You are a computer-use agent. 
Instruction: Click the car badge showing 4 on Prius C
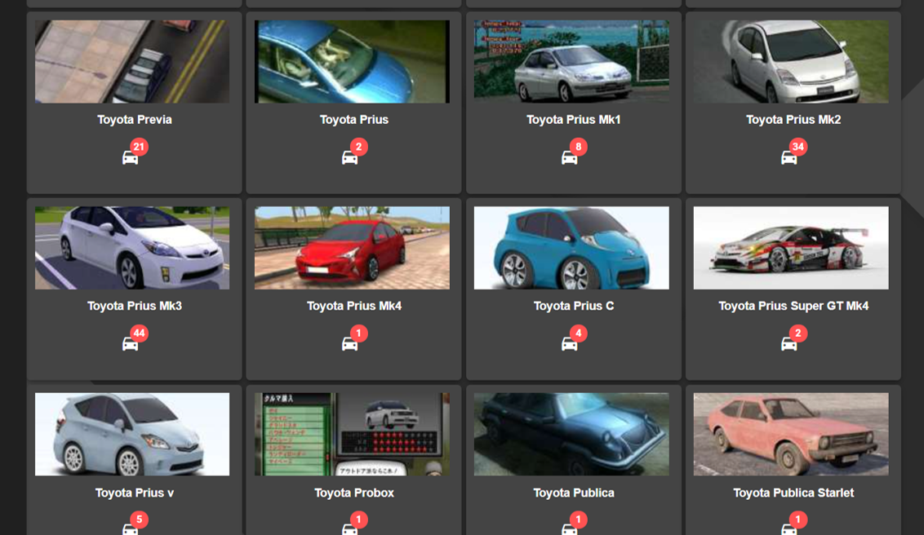pyautogui.click(x=573, y=338)
